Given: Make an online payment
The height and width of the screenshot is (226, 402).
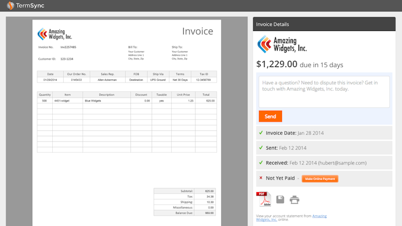Looking at the screenshot, I should [320, 178].
